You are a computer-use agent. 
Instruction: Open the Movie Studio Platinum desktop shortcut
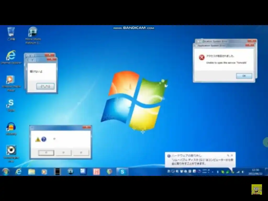33,35
